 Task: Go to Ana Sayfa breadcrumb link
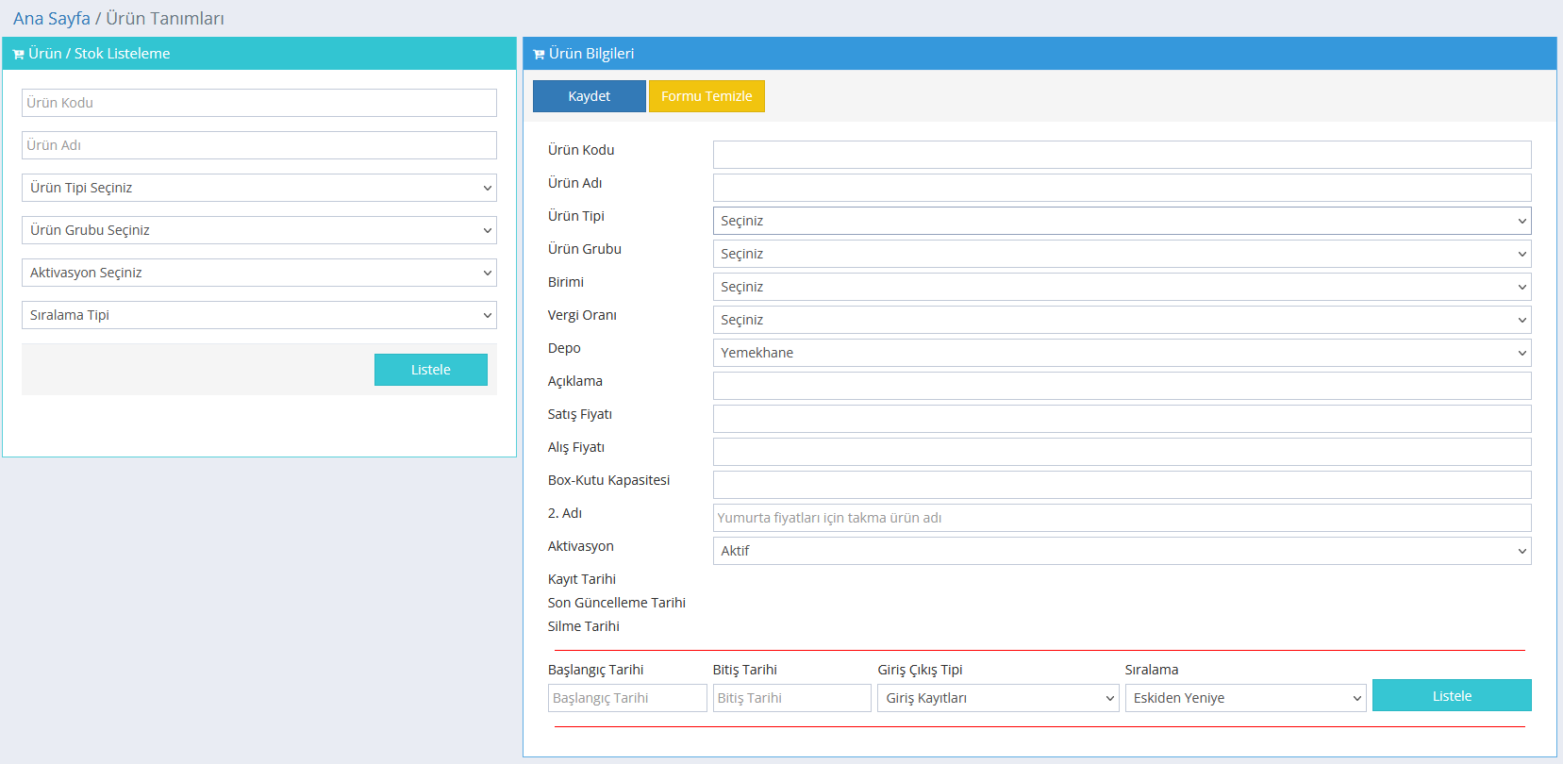click(x=52, y=19)
